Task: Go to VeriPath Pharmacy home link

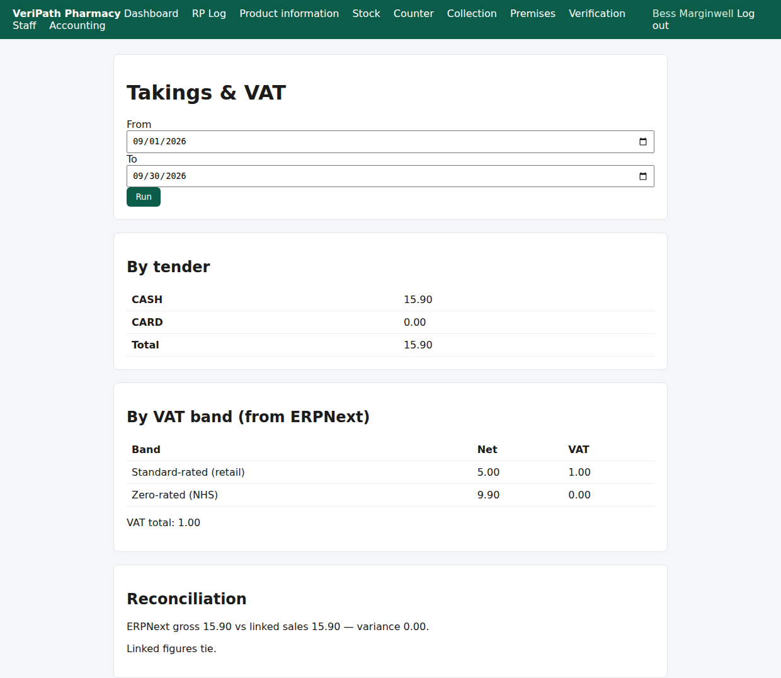Action: click(67, 13)
